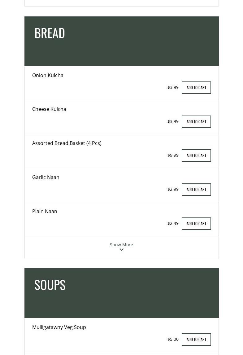Add Garlic Naan to cart

196,190
